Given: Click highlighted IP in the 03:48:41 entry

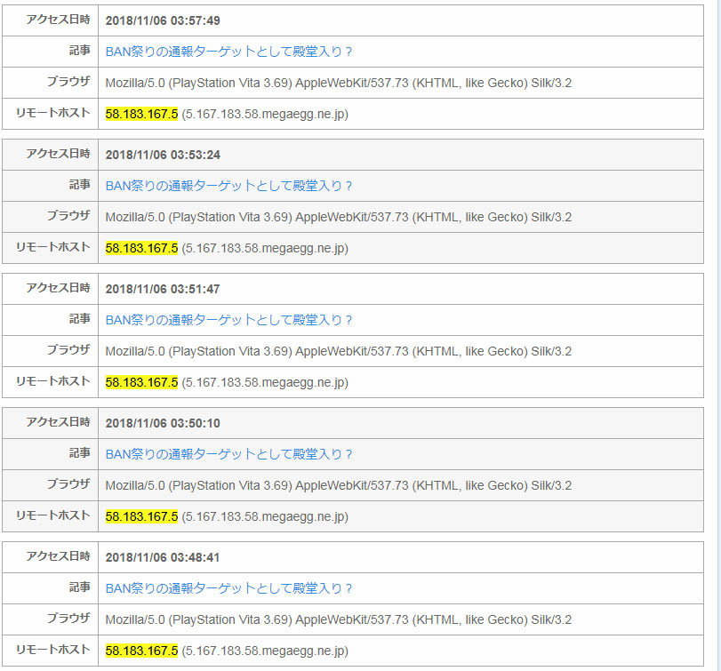Looking at the screenshot, I should pyautogui.click(x=141, y=651).
